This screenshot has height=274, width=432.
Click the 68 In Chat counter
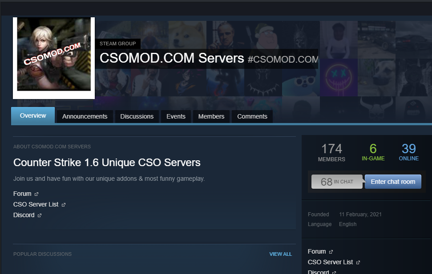[x=337, y=182]
